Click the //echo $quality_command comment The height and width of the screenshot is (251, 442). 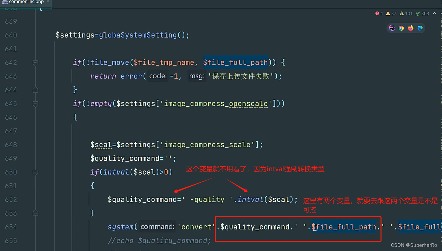160,241
